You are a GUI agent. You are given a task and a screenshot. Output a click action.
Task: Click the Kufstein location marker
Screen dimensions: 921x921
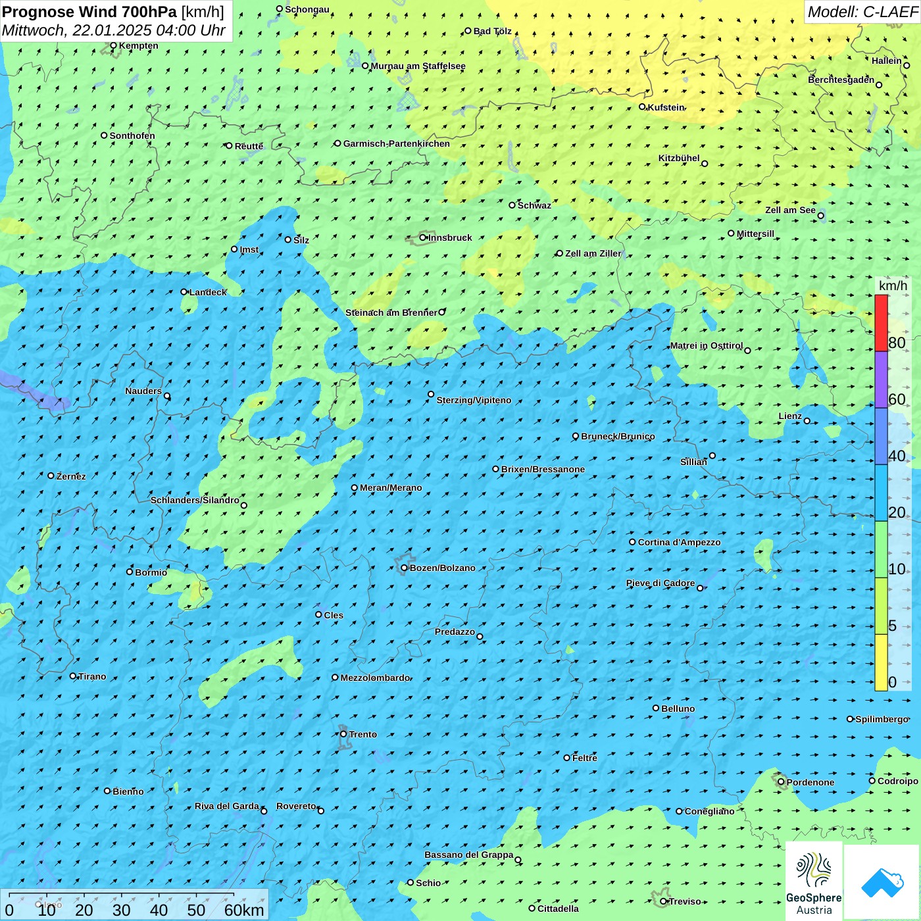pyautogui.click(x=643, y=107)
